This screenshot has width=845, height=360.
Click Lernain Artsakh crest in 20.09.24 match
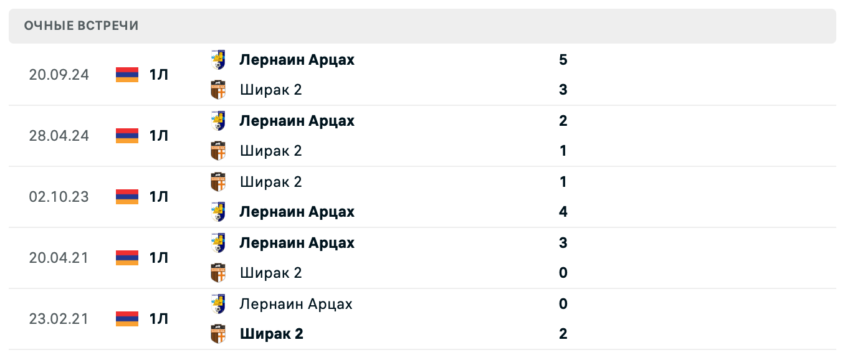click(x=218, y=60)
